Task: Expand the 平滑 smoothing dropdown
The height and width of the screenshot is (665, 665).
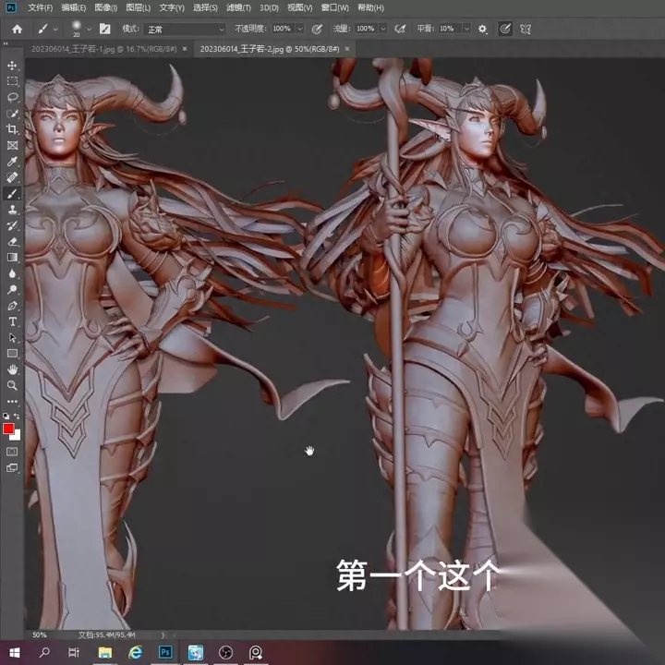Action: click(466, 29)
